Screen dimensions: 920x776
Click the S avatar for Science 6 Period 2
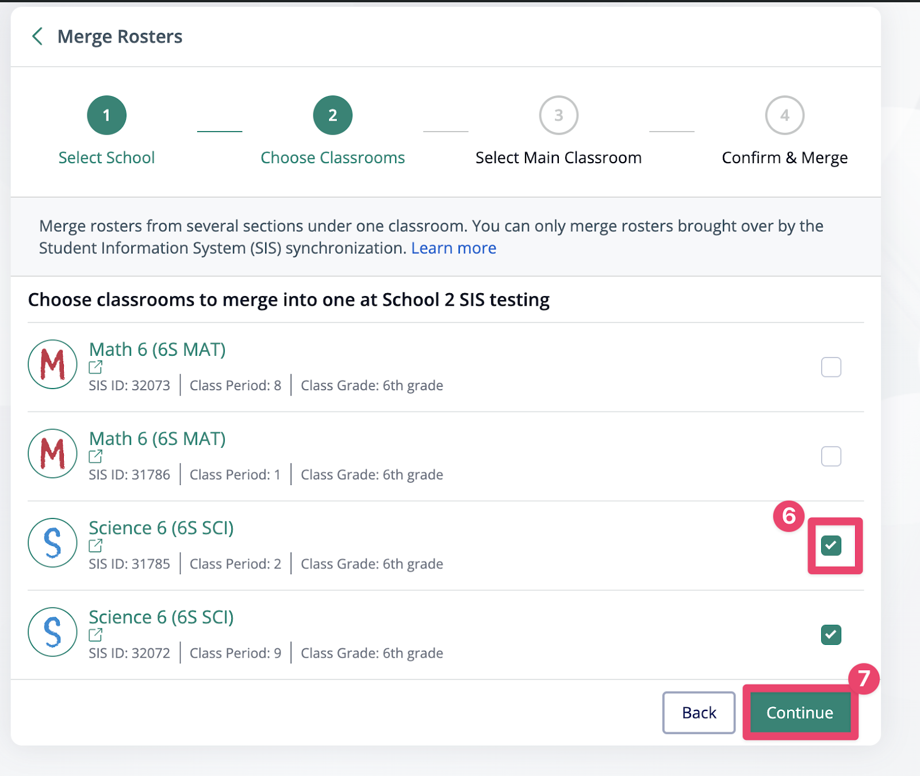point(52,543)
